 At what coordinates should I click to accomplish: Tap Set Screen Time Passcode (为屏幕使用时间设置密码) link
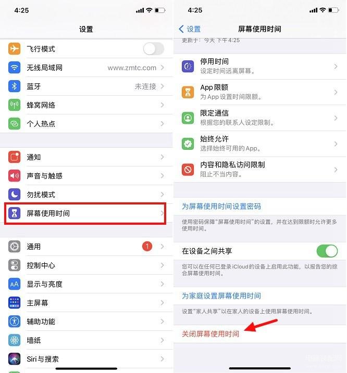tap(221, 206)
